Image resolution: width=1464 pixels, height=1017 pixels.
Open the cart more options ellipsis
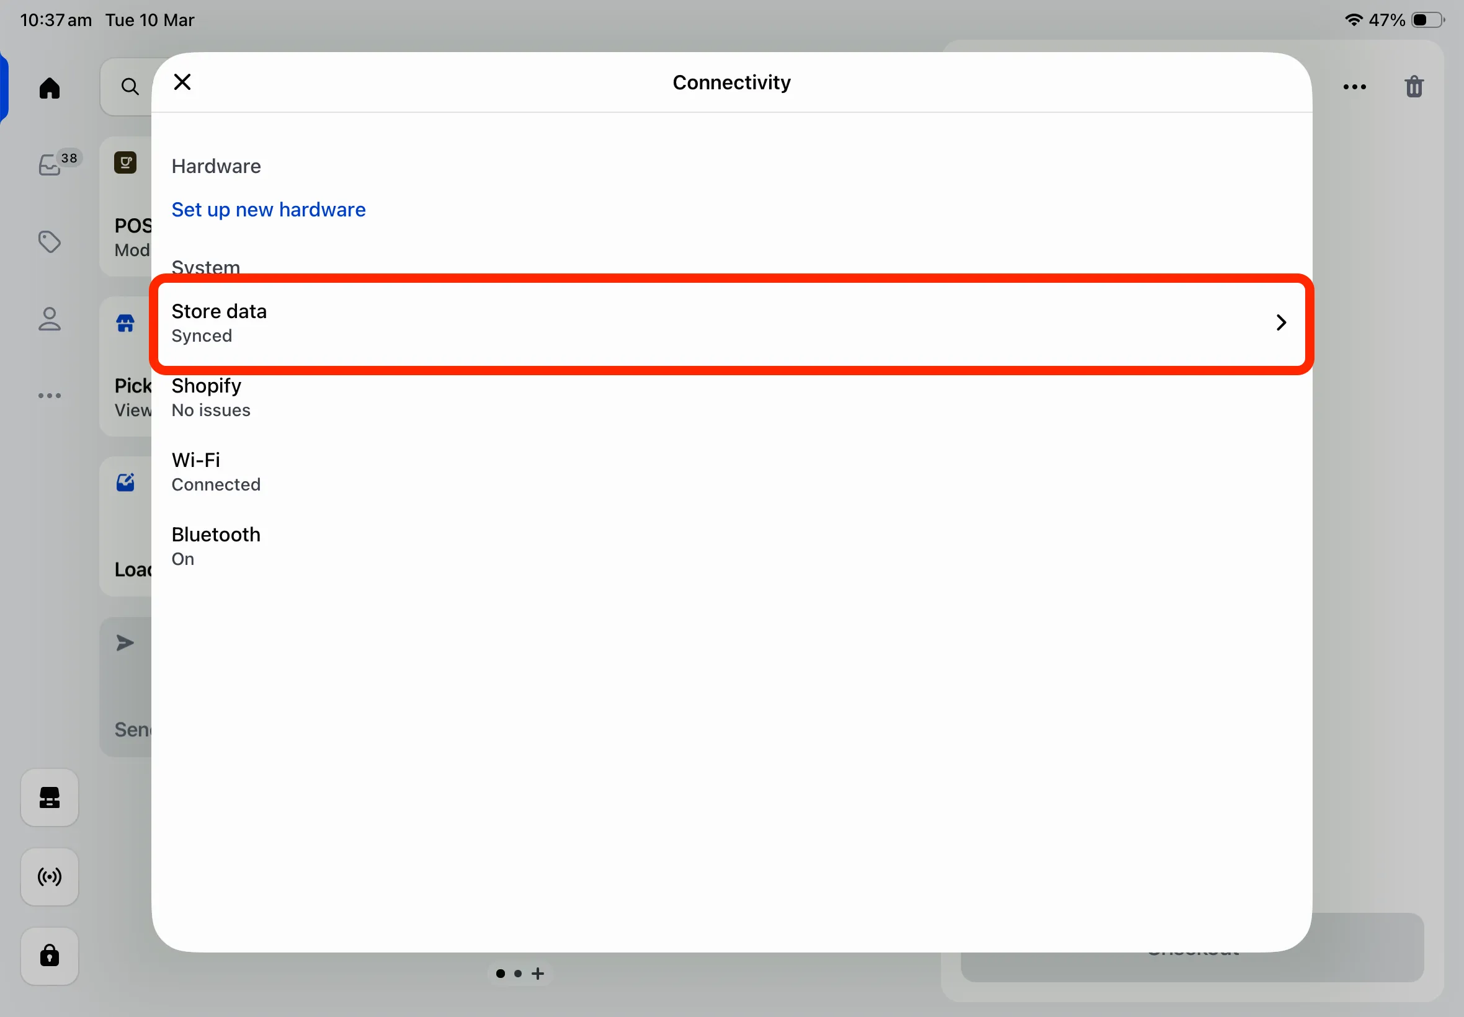point(1354,87)
